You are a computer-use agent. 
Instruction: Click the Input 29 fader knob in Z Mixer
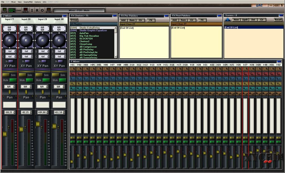[38, 124]
